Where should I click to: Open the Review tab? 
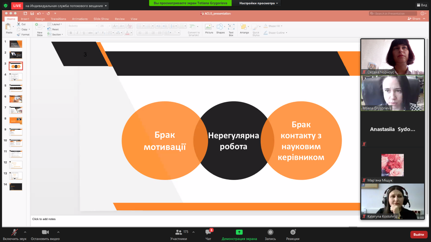[120, 19]
